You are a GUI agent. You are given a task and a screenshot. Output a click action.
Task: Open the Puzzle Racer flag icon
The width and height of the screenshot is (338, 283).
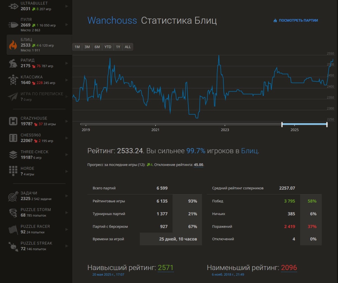coord(13,229)
